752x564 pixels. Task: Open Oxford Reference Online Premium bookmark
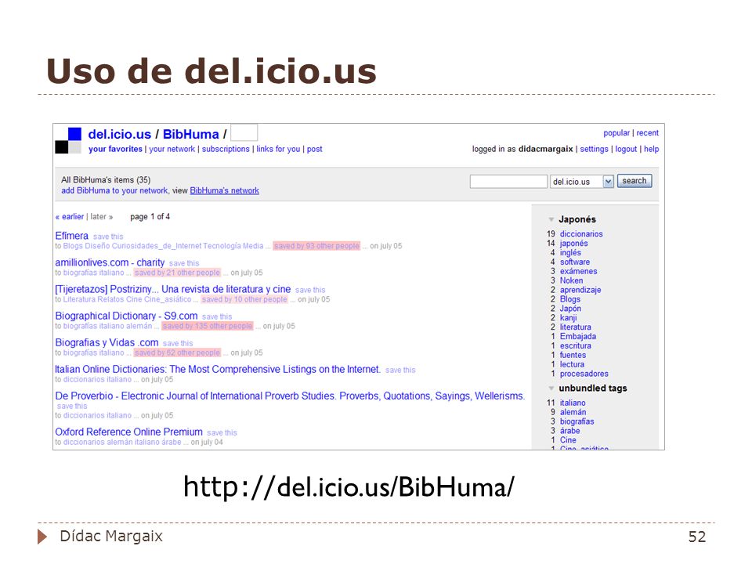[128, 432]
